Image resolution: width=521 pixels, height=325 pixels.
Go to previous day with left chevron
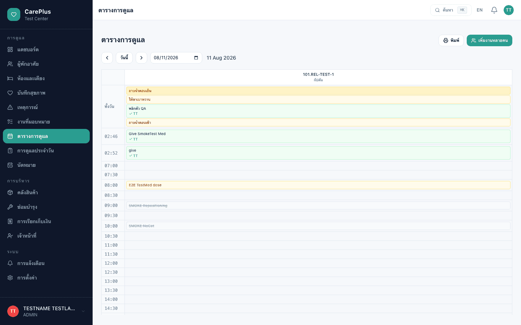point(107,58)
